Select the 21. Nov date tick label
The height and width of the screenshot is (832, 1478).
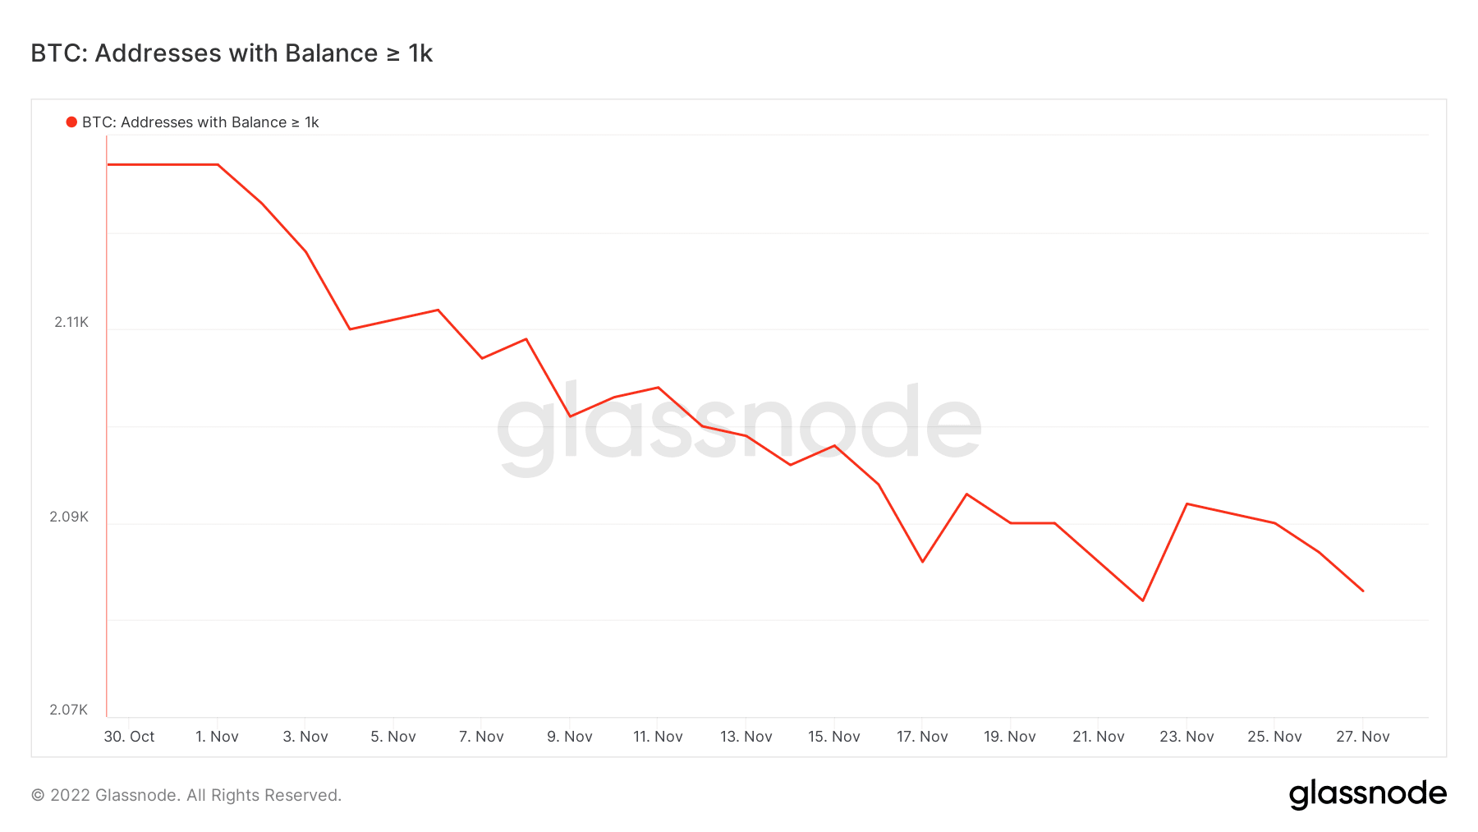[x=1099, y=737]
